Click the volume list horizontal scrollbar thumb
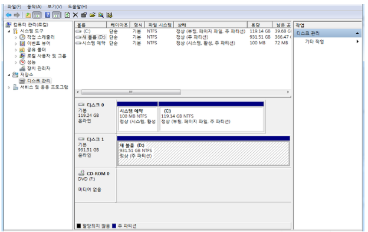The width and height of the screenshot is (368, 232). pos(131,92)
